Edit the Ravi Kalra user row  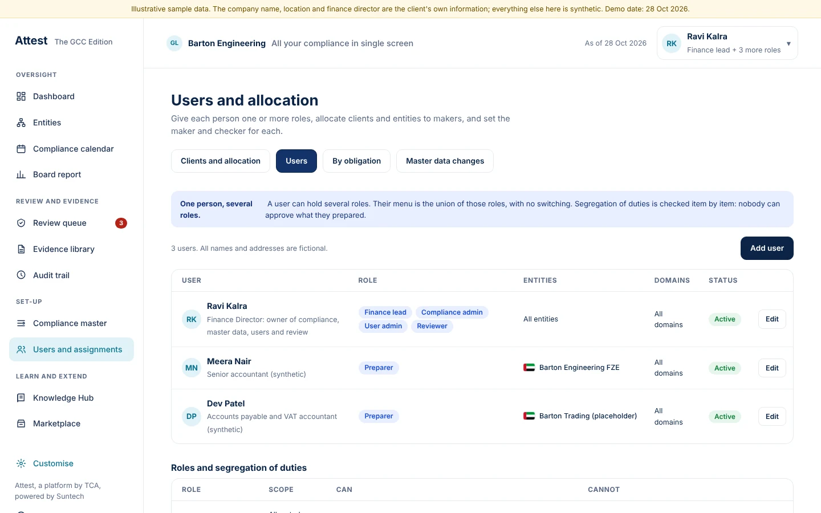(x=772, y=319)
